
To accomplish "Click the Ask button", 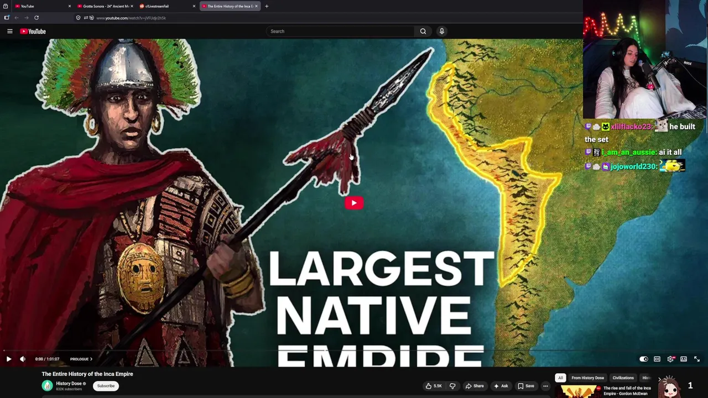I will pyautogui.click(x=501, y=386).
